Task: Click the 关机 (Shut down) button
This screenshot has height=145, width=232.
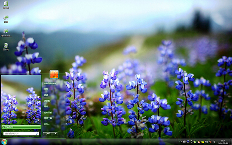Action: tap(48, 133)
